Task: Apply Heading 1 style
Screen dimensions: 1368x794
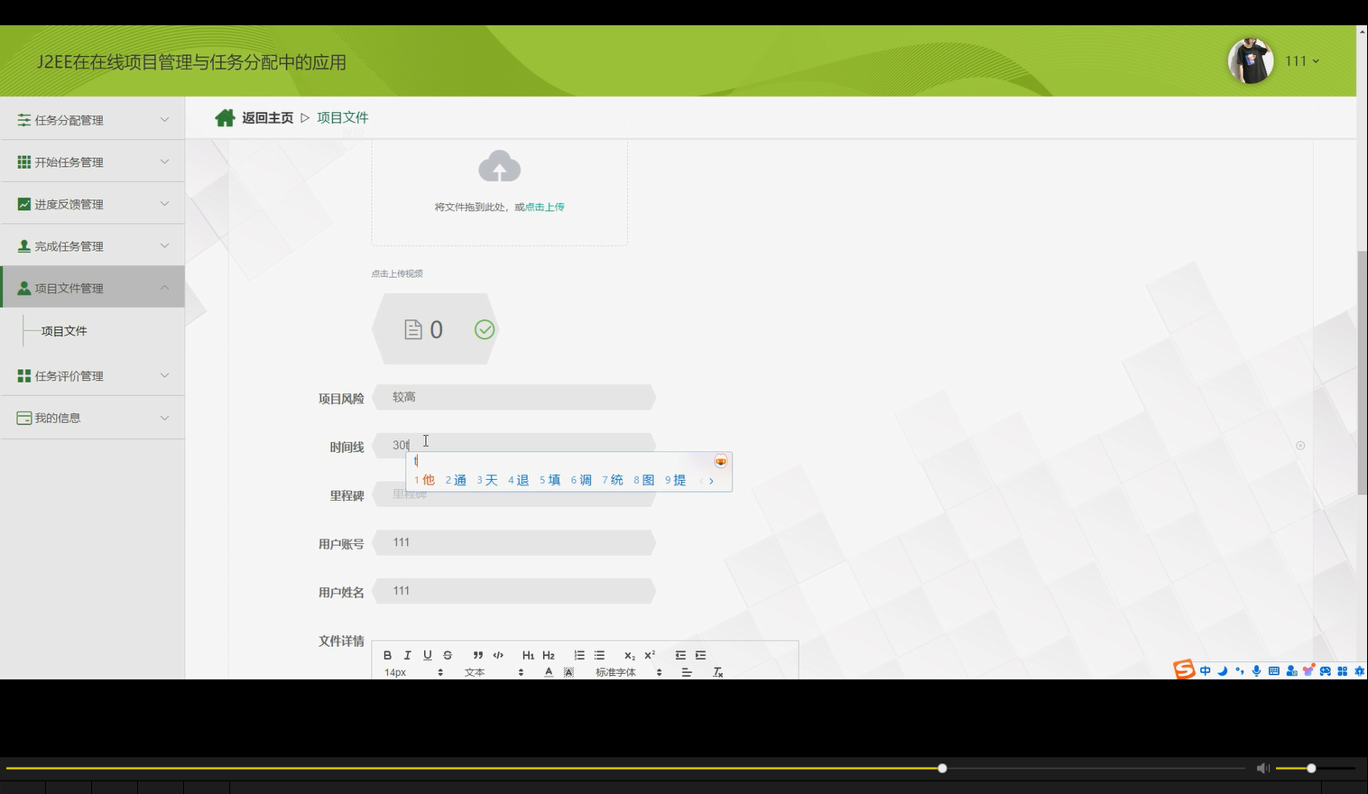Action: tap(529, 655)
